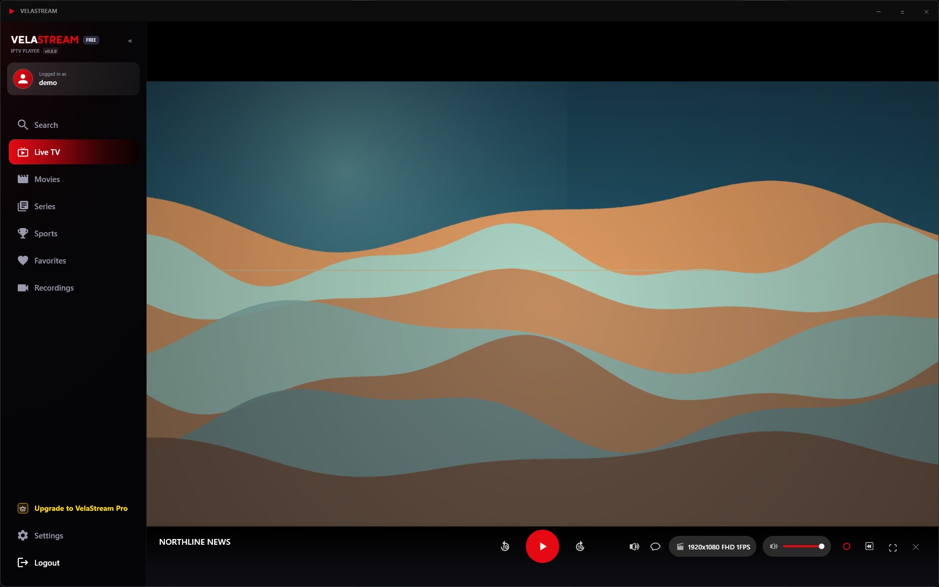Rewind 10 seconds

click(x=505, y=546)
